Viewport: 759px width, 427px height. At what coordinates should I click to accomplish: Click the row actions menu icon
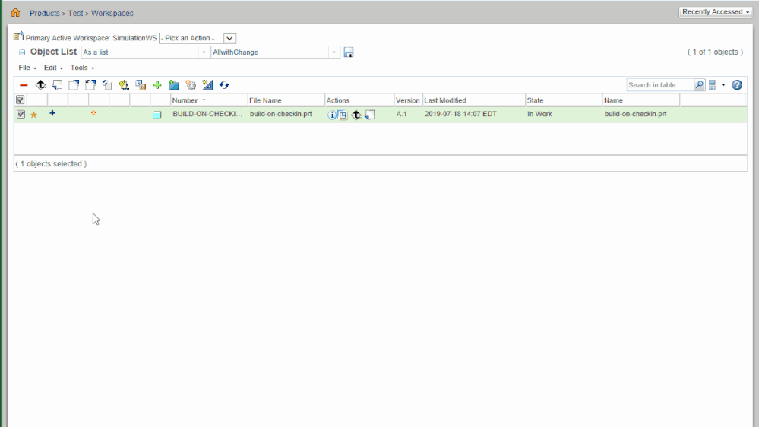click(x=343, y=115)
